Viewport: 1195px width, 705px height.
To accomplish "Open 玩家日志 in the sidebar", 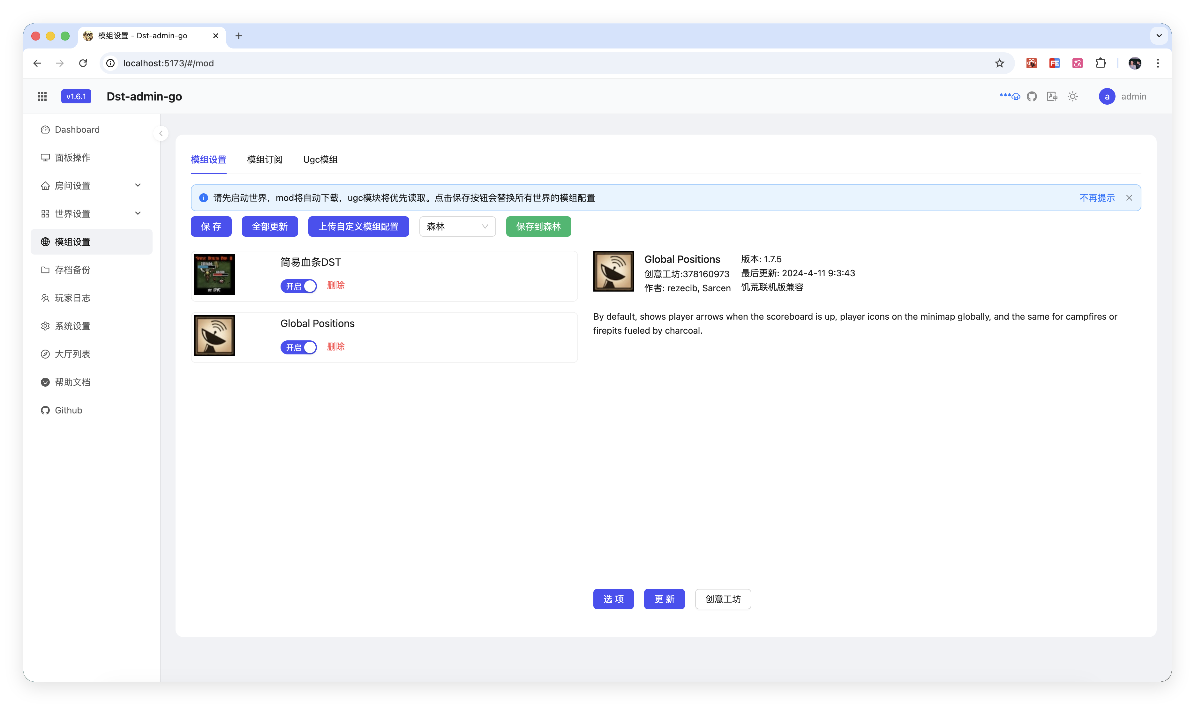I will 91,298.
